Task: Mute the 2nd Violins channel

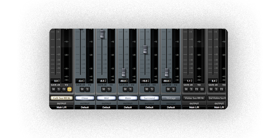Action: tap(211, 89)
